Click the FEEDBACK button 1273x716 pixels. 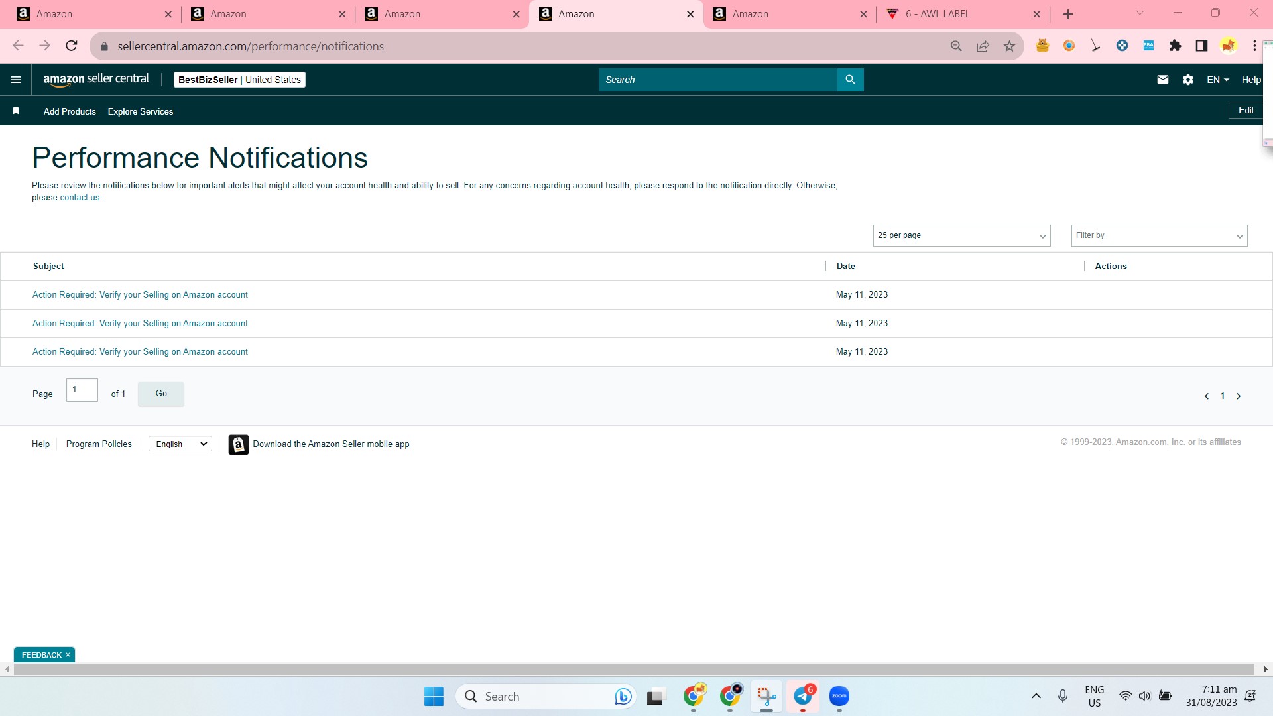(41, 655)
